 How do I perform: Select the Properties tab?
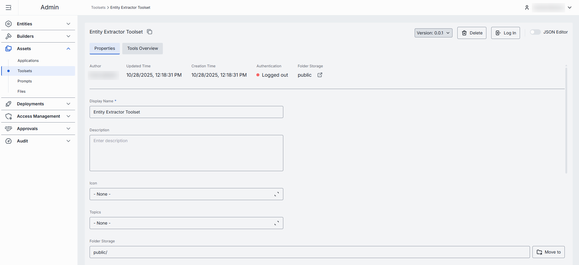click(x=104, y=48)
